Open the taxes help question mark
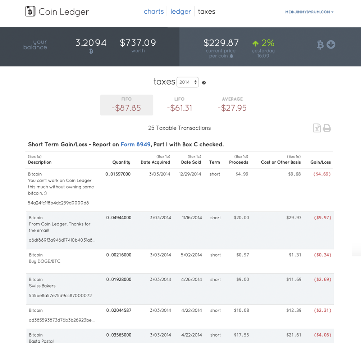 click(204, 83)
